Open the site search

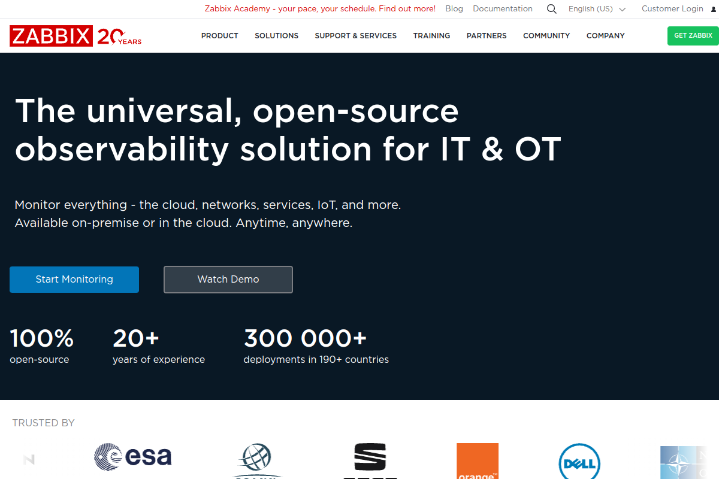(551, 9)
